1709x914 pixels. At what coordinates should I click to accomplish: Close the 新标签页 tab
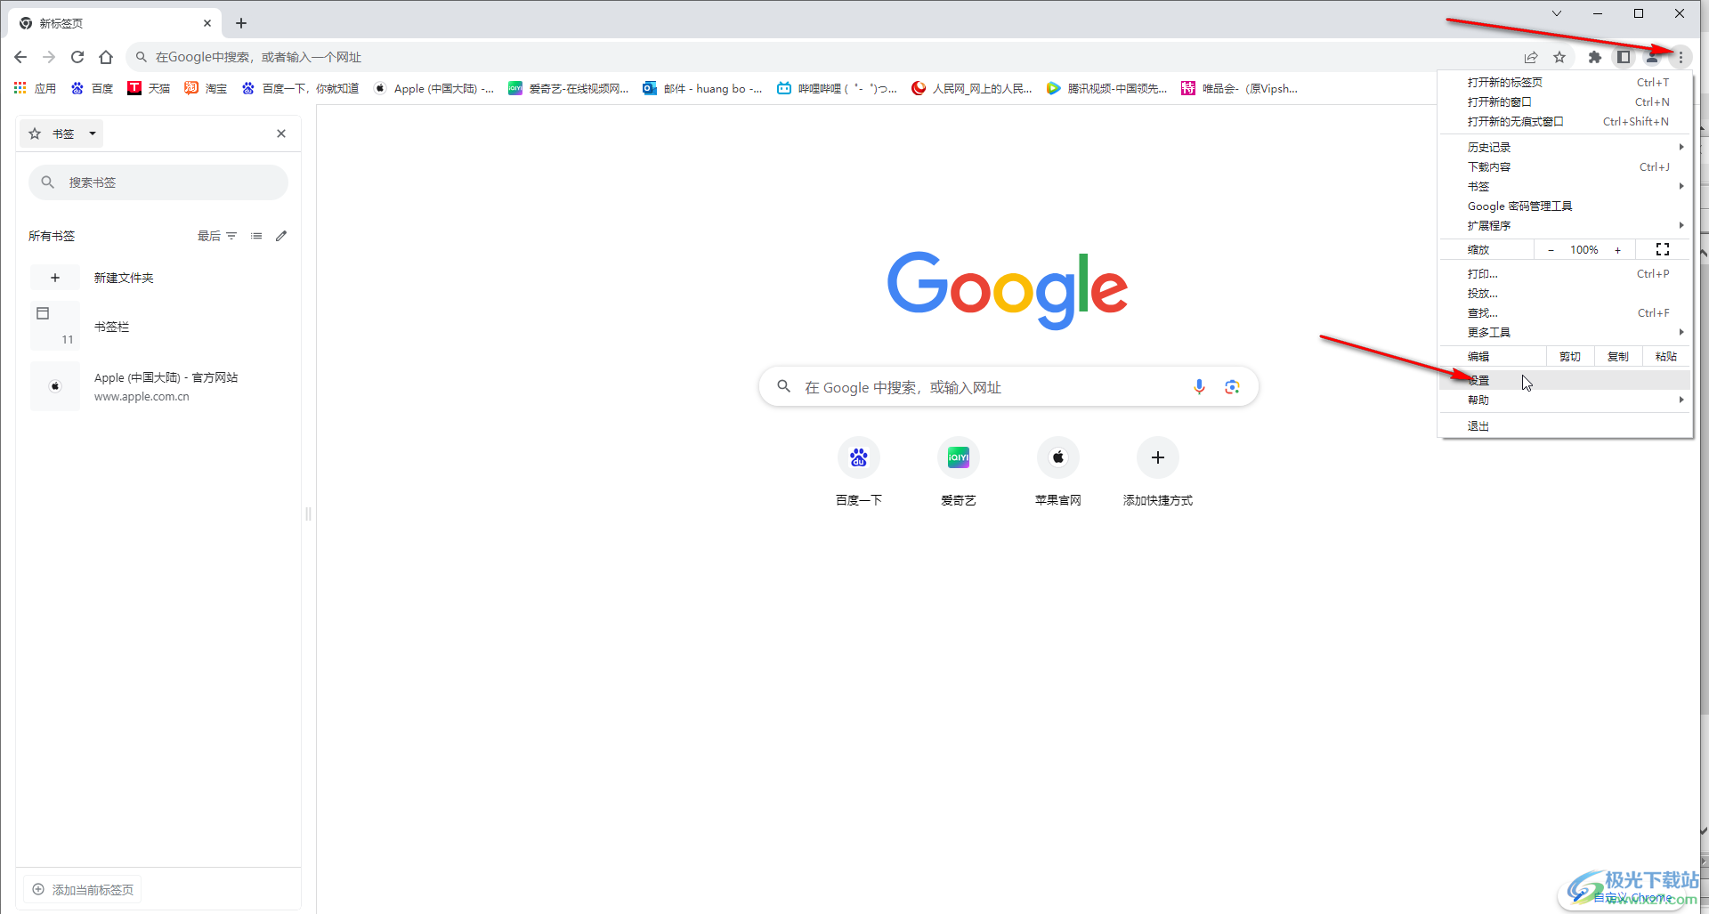point(207,23)
